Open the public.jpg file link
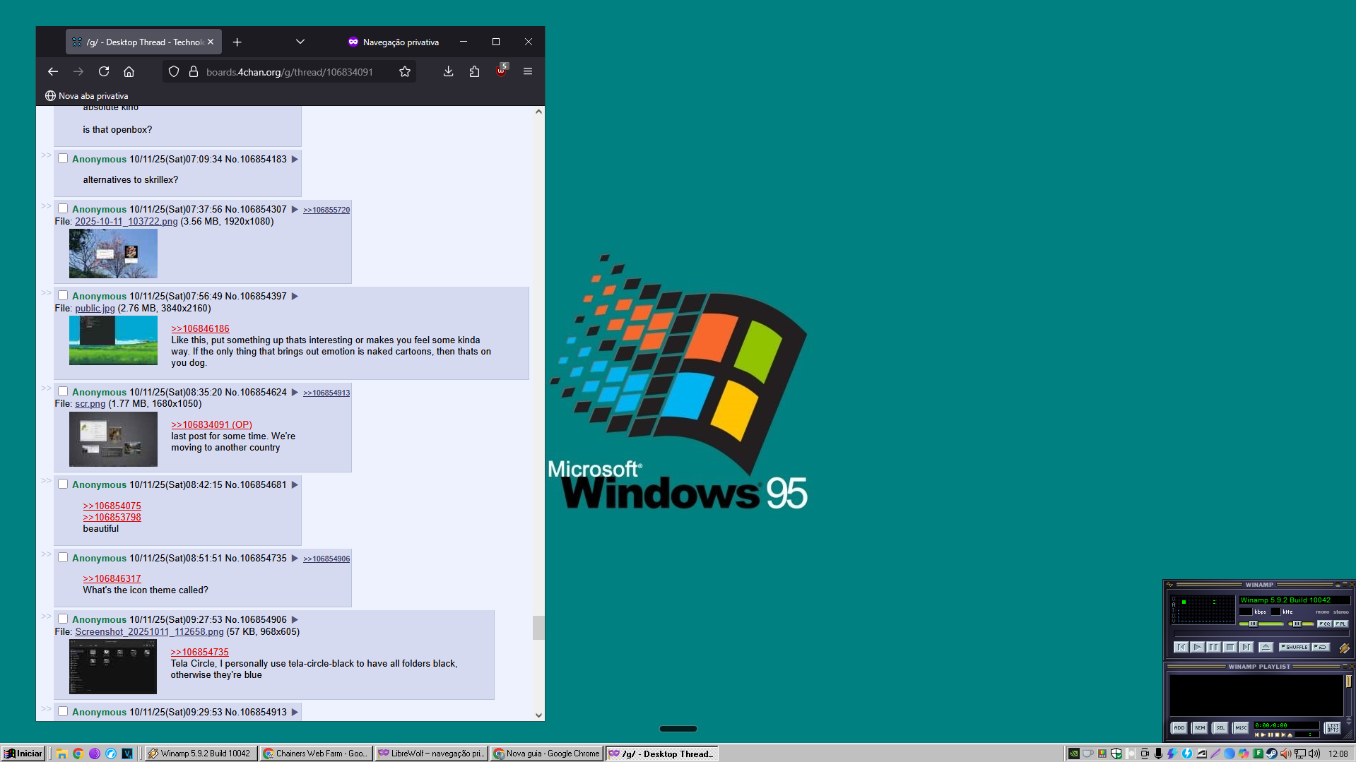Screen dimensions: 1356x762 coord(95,308)
